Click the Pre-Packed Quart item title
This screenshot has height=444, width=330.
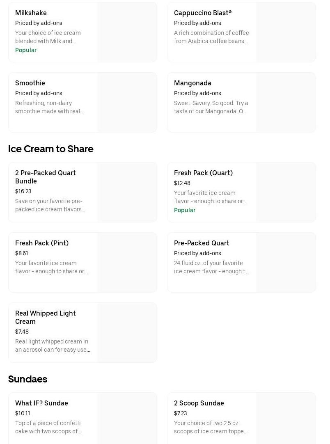(x=202, y=243)
